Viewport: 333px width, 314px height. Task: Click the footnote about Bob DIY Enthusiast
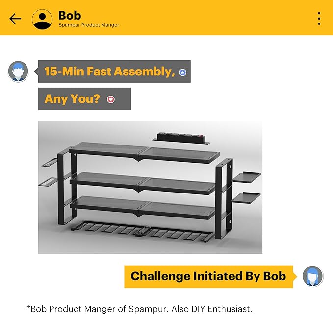pyautogui.click(x=139, y=309)
